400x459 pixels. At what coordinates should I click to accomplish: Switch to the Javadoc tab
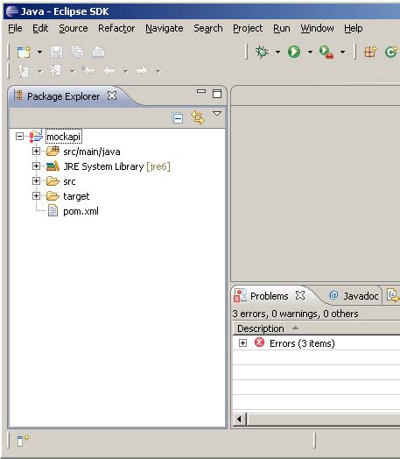[354, 296]
